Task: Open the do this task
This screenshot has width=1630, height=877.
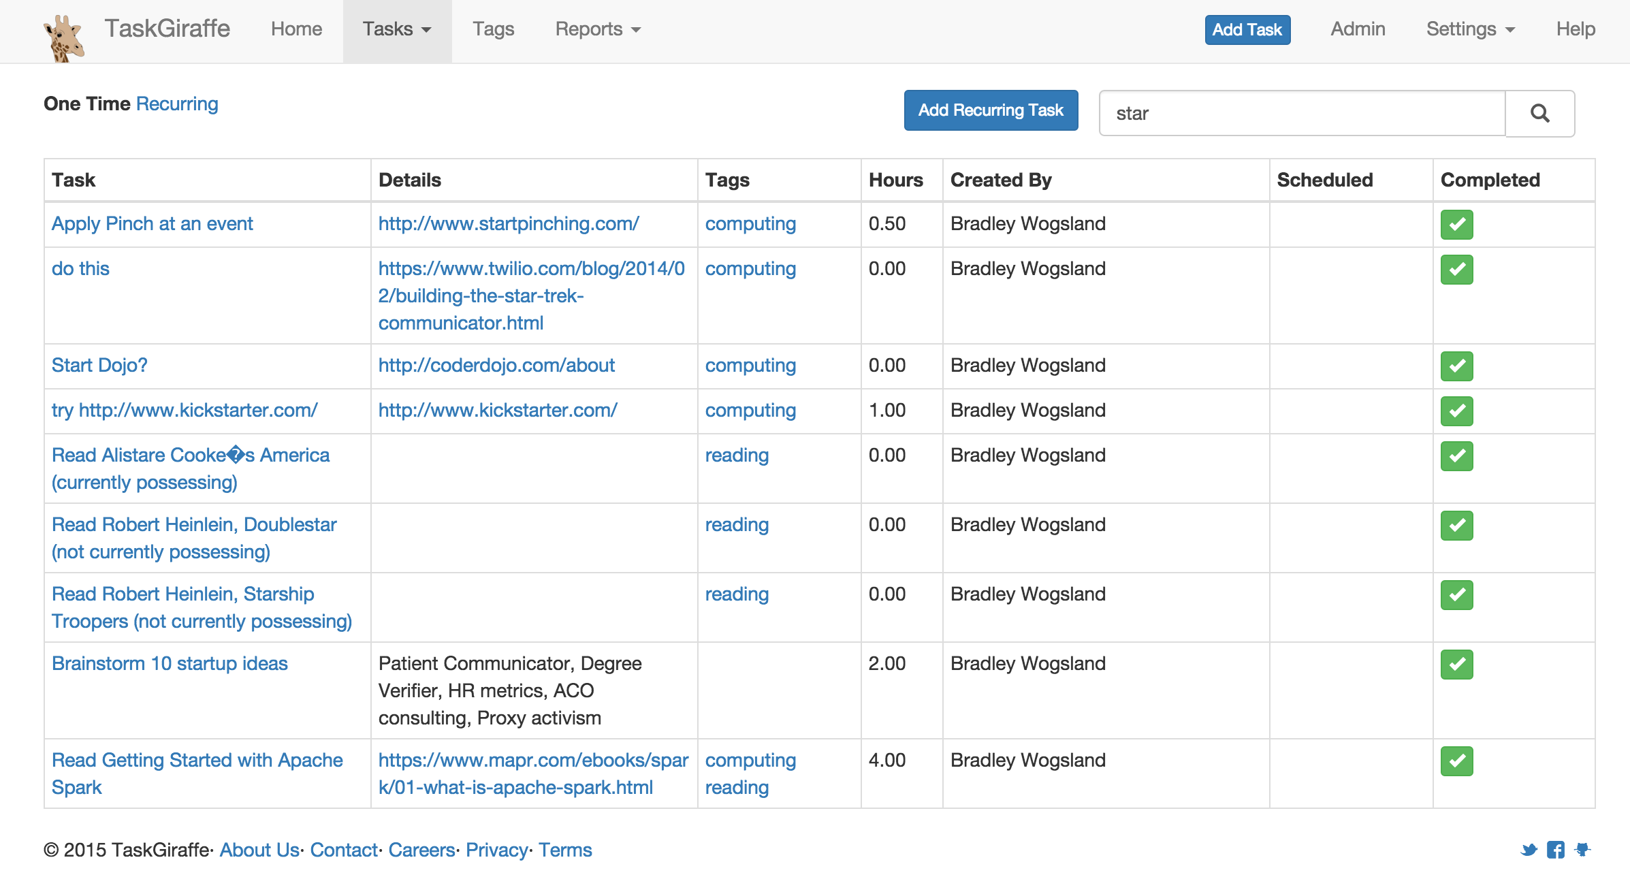Action: 80,269
